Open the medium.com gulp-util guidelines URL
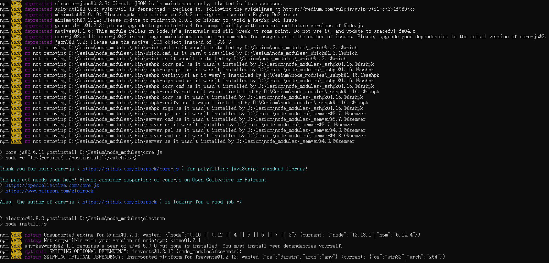 point(349,9)
